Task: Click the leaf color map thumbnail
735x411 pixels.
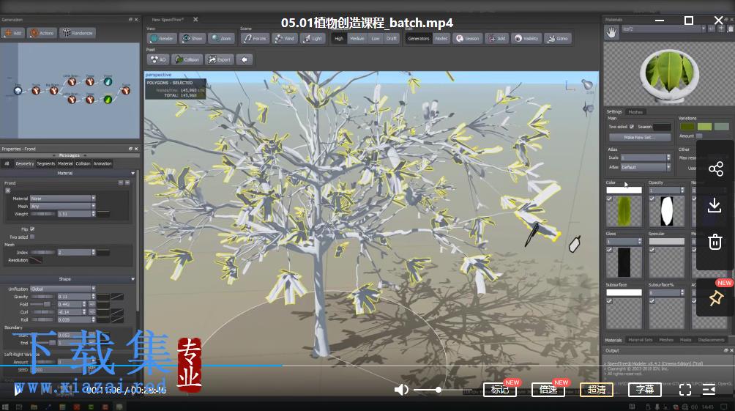Action: [624, 211]
